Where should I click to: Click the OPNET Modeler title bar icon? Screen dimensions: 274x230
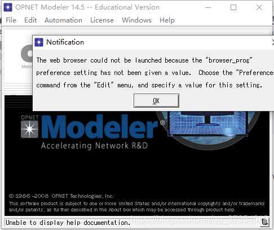[8, 7]
